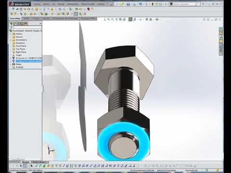Click the New document icon
Image resolution: width=231 pixels, height=173 pixels.
(116, 4)
